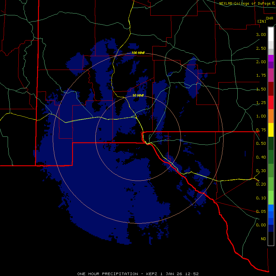The image size is (276, 276).
Task: Click the 1.00 legend value
Action: pyautogui.click(x=261, y=116)
